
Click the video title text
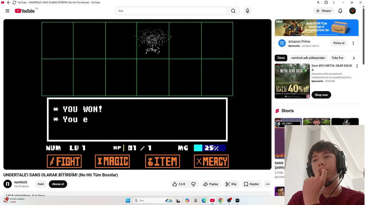60,175
